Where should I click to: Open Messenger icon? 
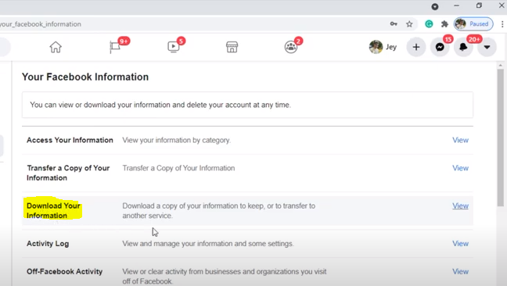440,47
